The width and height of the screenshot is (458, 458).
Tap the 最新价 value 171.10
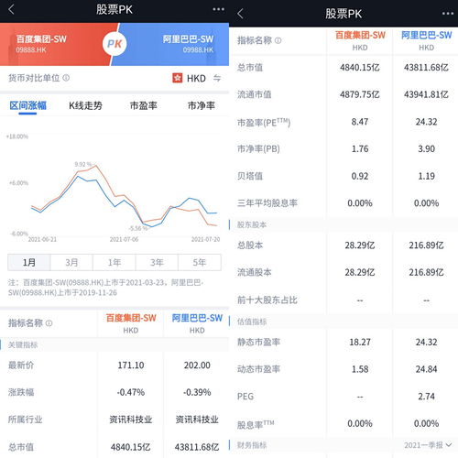pyautogui.click(x=131, y=365)
